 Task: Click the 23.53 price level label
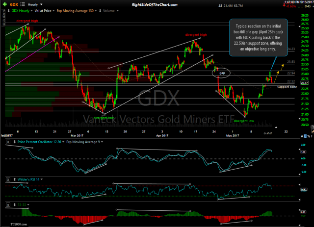pos(291,62)
